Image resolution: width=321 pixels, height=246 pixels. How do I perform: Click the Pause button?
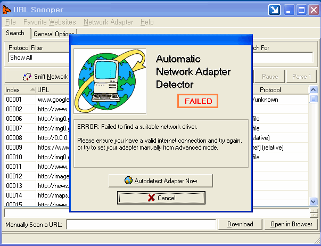click(270, 77)
